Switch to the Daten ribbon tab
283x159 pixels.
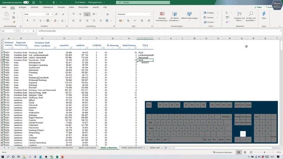point(72,8)
